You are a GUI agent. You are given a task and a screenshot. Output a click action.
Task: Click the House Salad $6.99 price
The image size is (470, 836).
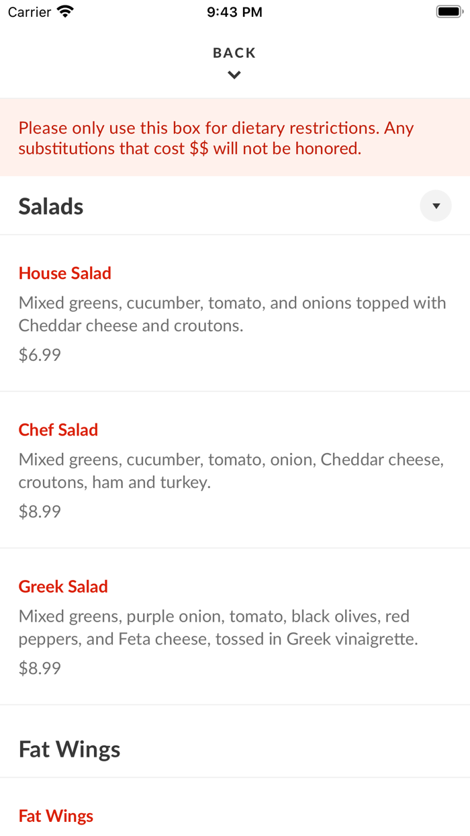(x=40, y=355)
